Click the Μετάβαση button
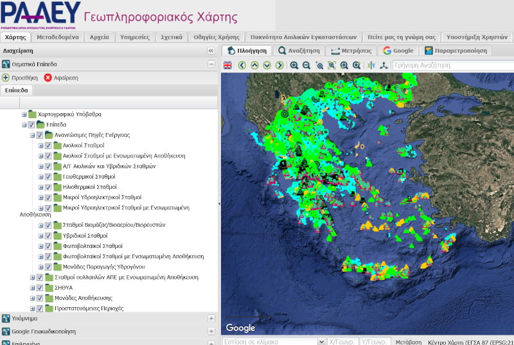514x345 pixels. click(408, 342)
